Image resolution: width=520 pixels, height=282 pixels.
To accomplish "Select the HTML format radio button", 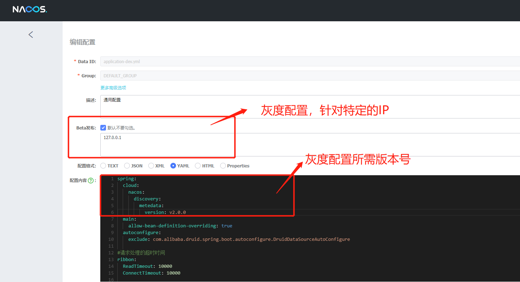I will [198, 166].
